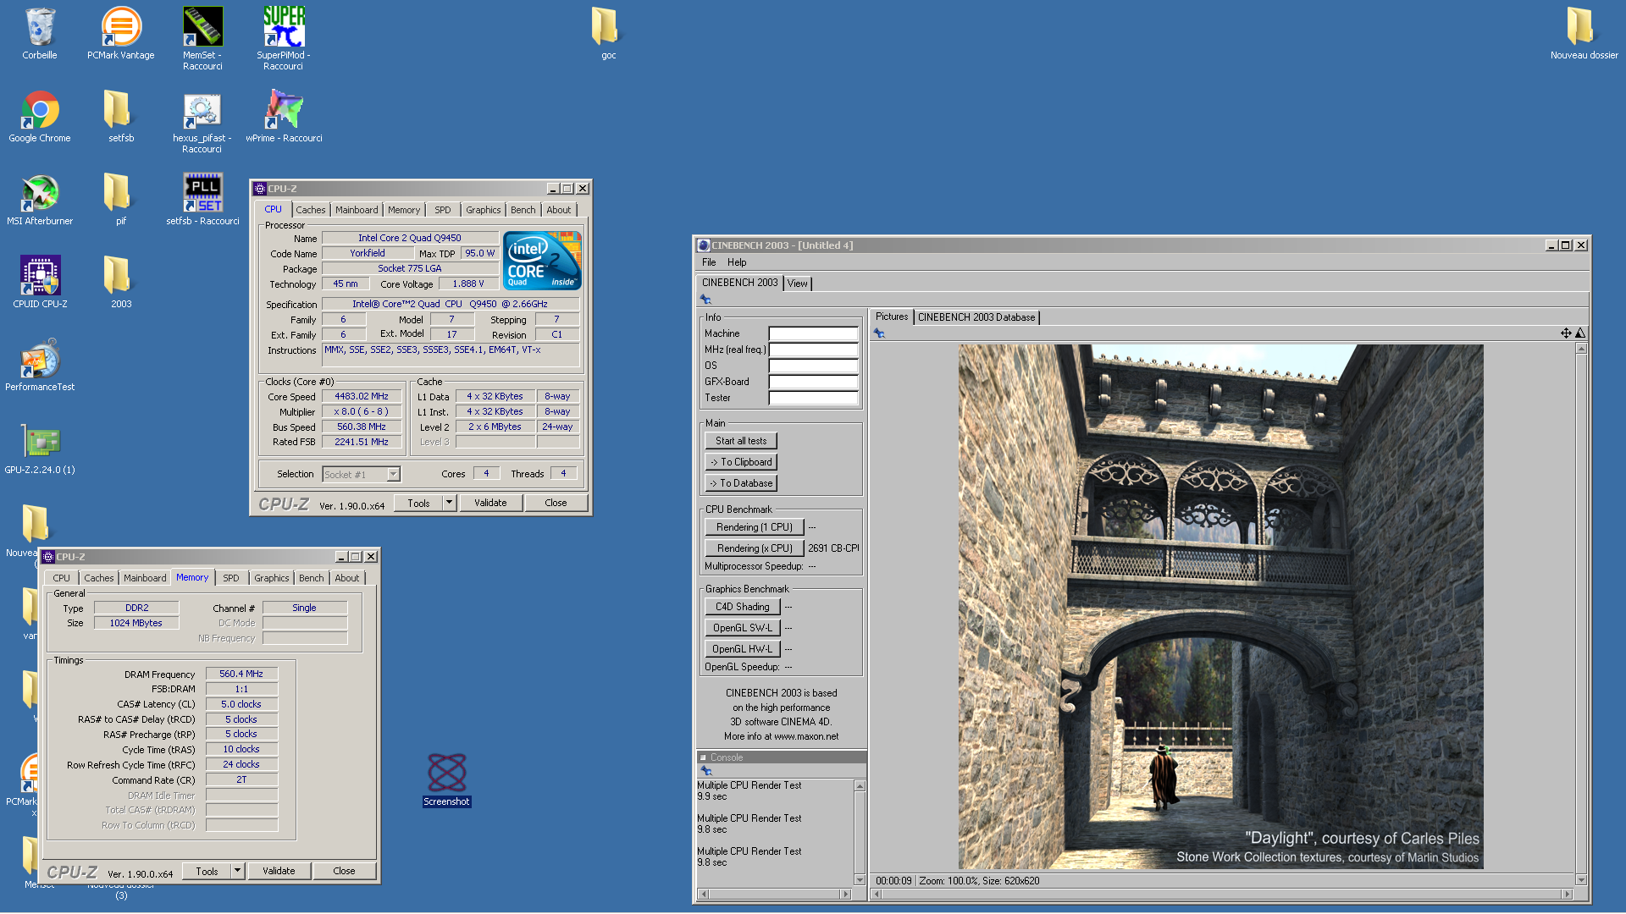The image size is (1626, 914).
Task: Click the GFX-Board input field
Action: 813,382
